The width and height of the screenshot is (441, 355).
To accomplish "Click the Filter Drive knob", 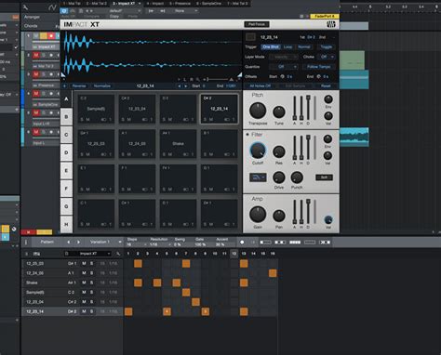I will point(279,177).
